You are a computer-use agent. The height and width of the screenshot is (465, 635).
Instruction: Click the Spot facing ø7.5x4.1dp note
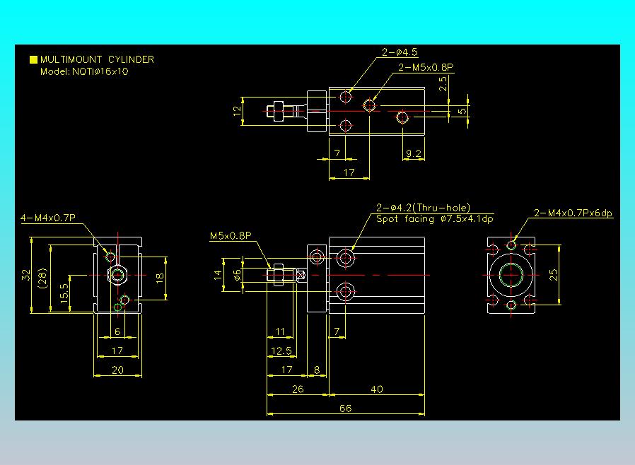click(x=435, y=219)
